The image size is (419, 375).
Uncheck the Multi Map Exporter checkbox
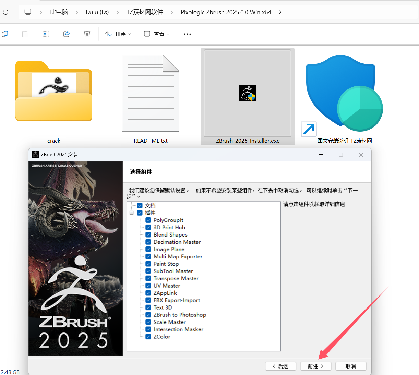coord(148,256)
